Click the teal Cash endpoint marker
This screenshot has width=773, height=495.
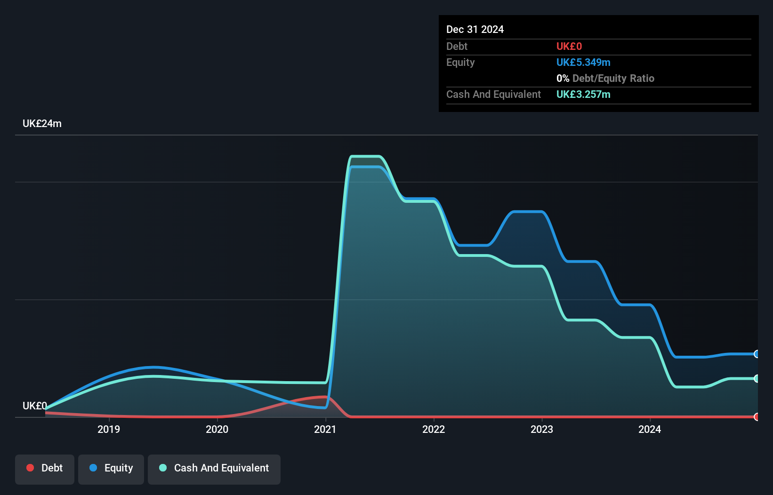(757, 378)
